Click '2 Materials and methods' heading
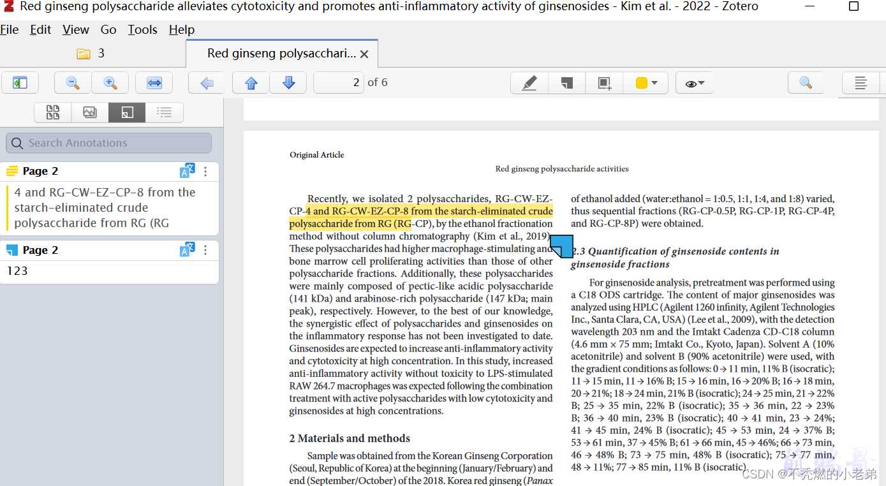This screenshot has width=886, height=486. [x=350, y=438]
